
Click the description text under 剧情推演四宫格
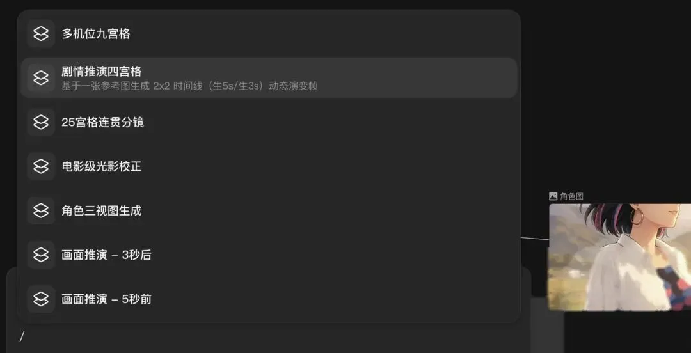189,86
